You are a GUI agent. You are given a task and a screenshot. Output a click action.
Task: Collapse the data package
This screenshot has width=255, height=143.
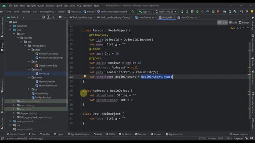(x=29, y=50)
